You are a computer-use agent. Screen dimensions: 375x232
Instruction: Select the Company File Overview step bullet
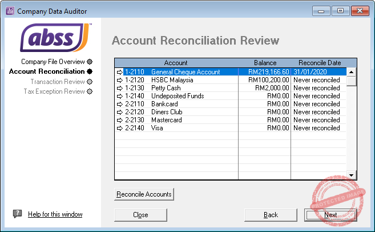90,62
